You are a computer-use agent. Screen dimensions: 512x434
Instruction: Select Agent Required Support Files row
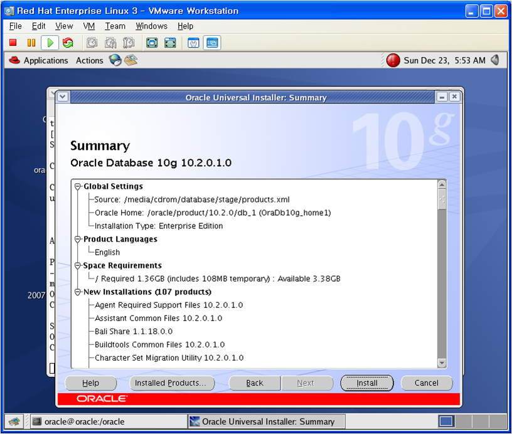[169, 305]
